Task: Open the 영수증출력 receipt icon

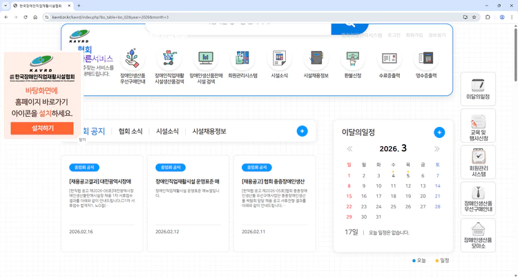Action: point(425,59)
